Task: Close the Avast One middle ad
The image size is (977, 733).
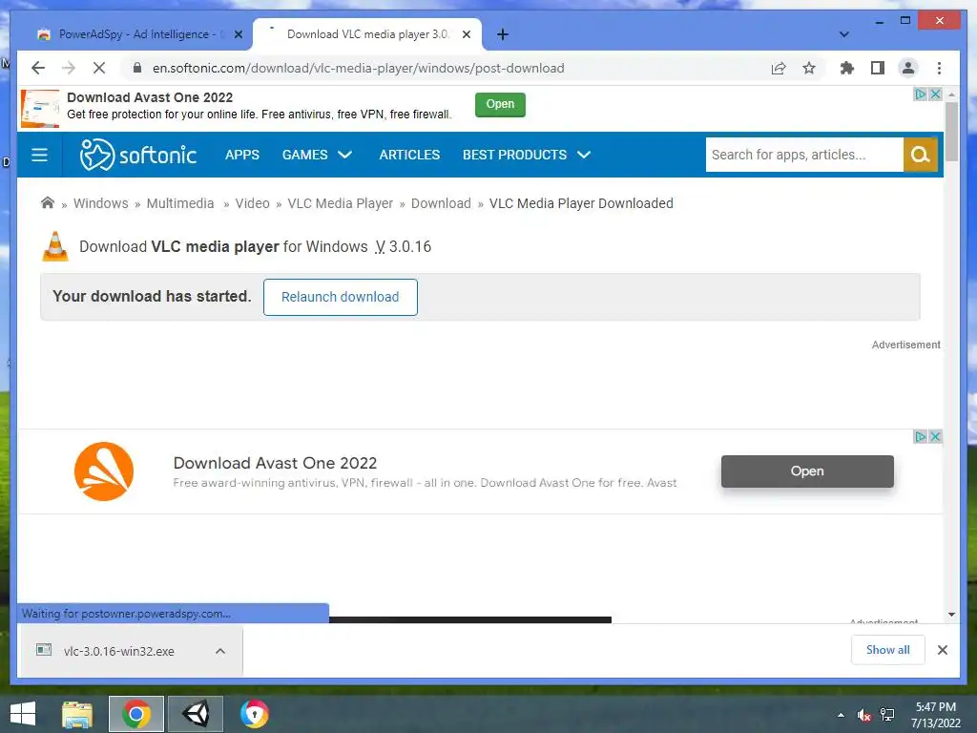Action: tap(935, 436)
